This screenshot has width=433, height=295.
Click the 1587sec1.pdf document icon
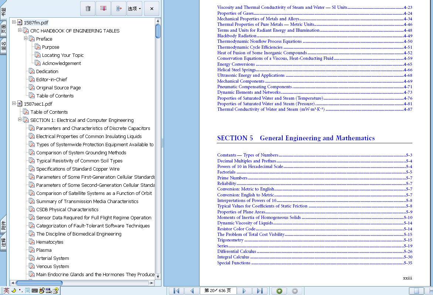click(20, 103)
